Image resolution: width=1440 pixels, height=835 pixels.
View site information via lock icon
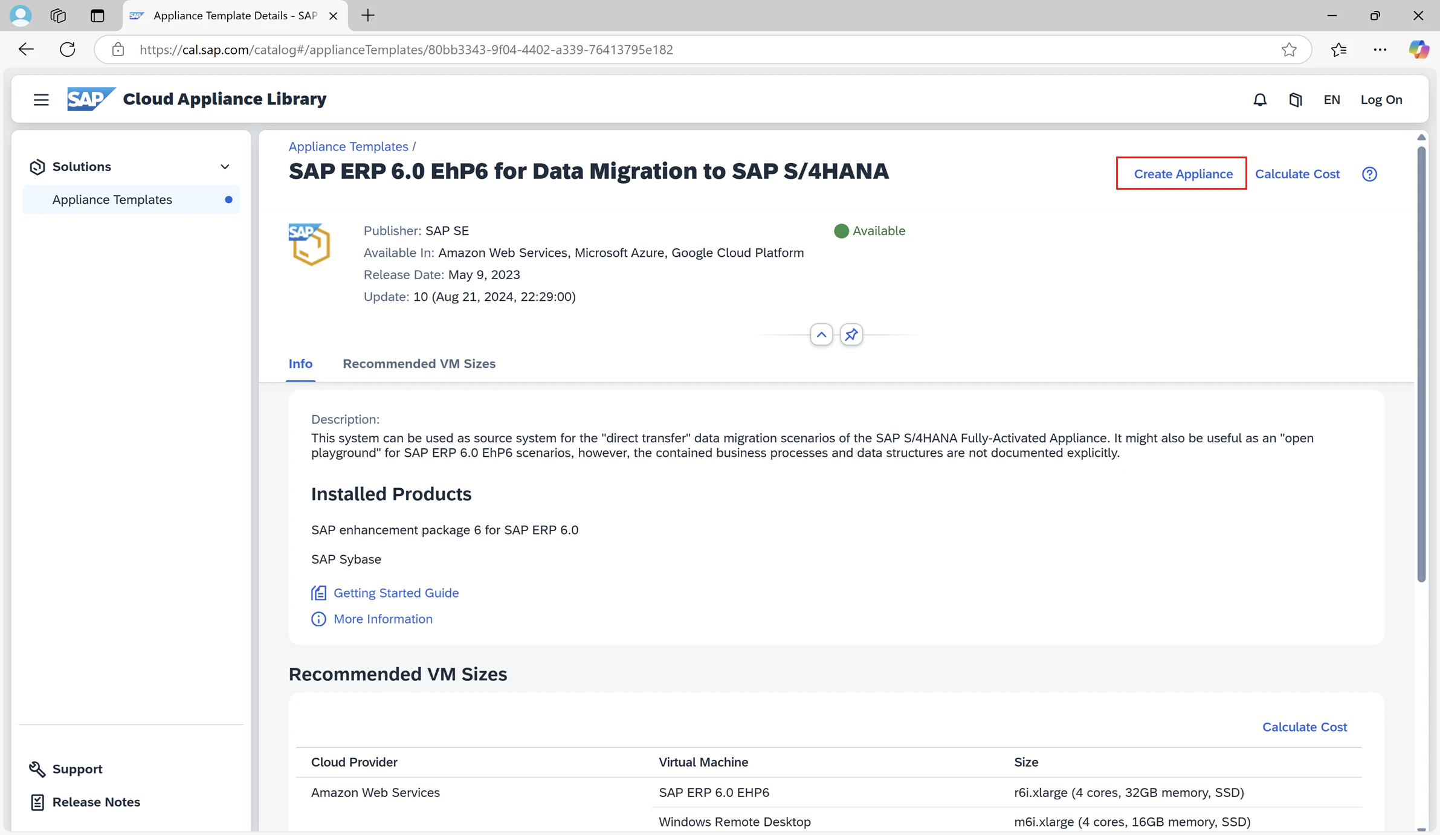click(118, 50)
